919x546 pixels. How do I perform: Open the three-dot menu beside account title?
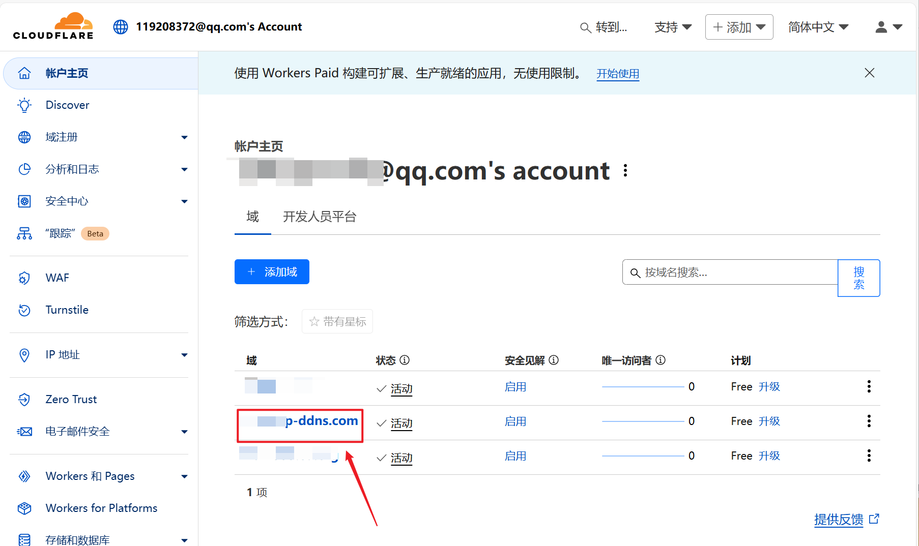tap(625, 171)
